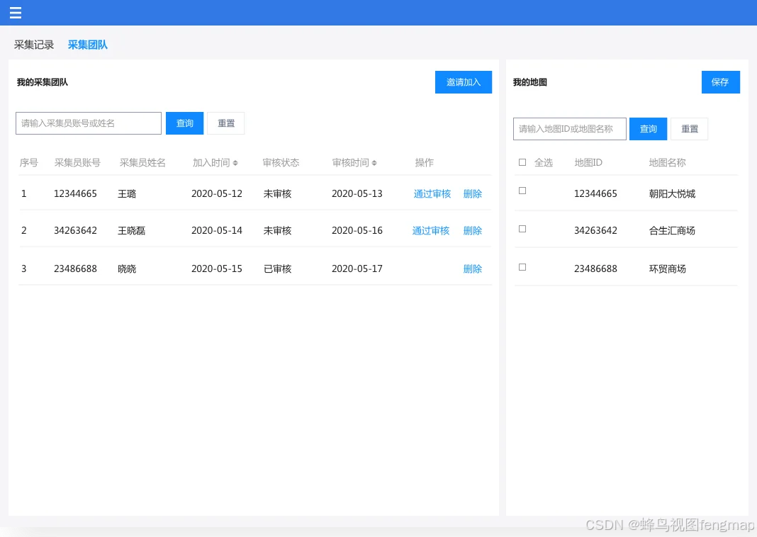This screenshot has height=537, width=757.
Task: Toggle the 全选 checkbox
Action: 522,163
